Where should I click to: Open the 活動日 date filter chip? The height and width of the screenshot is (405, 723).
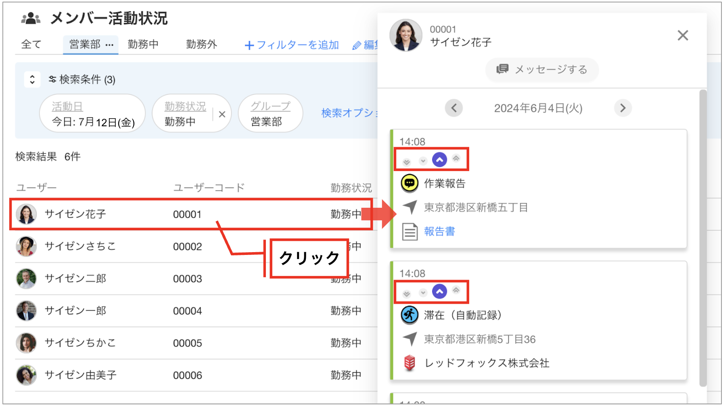pos(92,113)
